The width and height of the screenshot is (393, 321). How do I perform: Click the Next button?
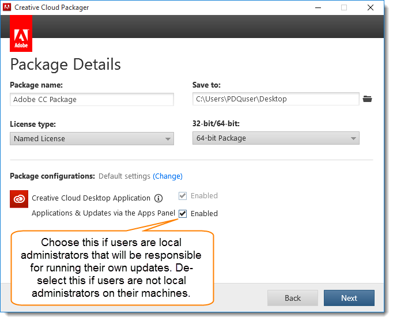coord(349,298)
